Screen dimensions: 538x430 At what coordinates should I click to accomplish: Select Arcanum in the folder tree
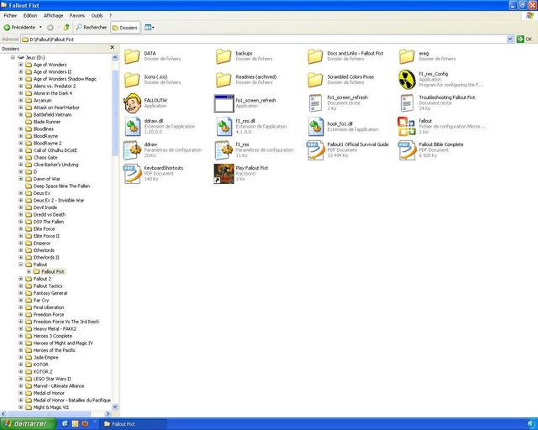click(x=42, y=100)
